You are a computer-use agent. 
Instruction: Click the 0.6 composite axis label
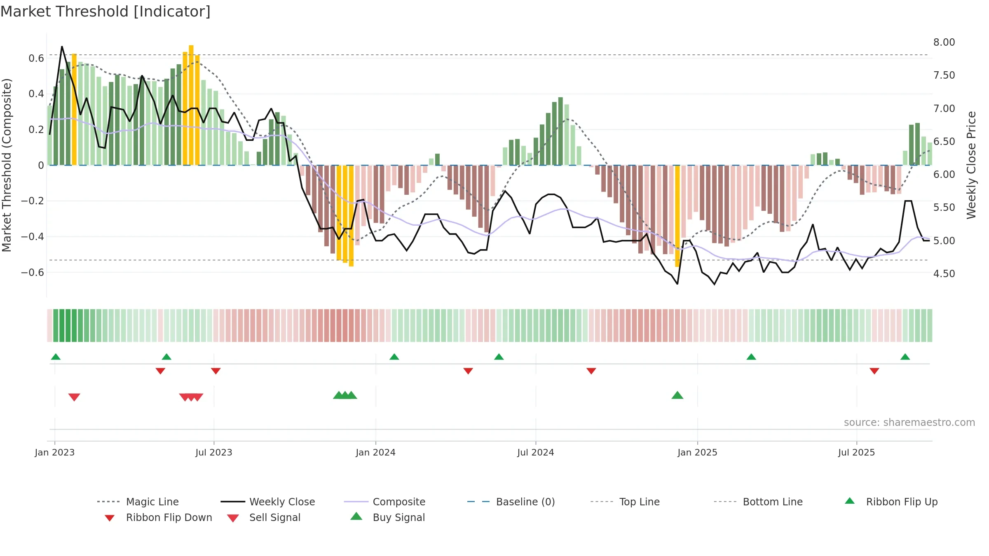point(36,58)
